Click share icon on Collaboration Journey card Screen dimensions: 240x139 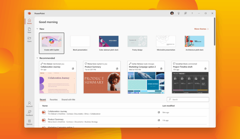coord(73,69)
